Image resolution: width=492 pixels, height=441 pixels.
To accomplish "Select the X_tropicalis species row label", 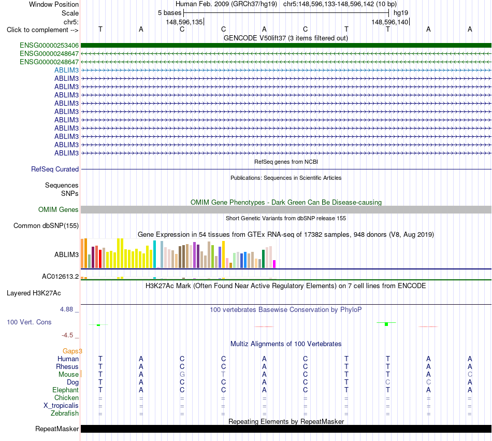I will [61, 405].
